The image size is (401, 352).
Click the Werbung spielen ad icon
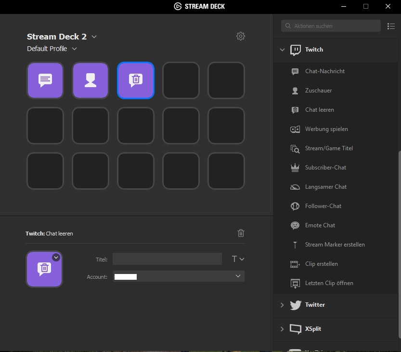[x=295, y=129]
